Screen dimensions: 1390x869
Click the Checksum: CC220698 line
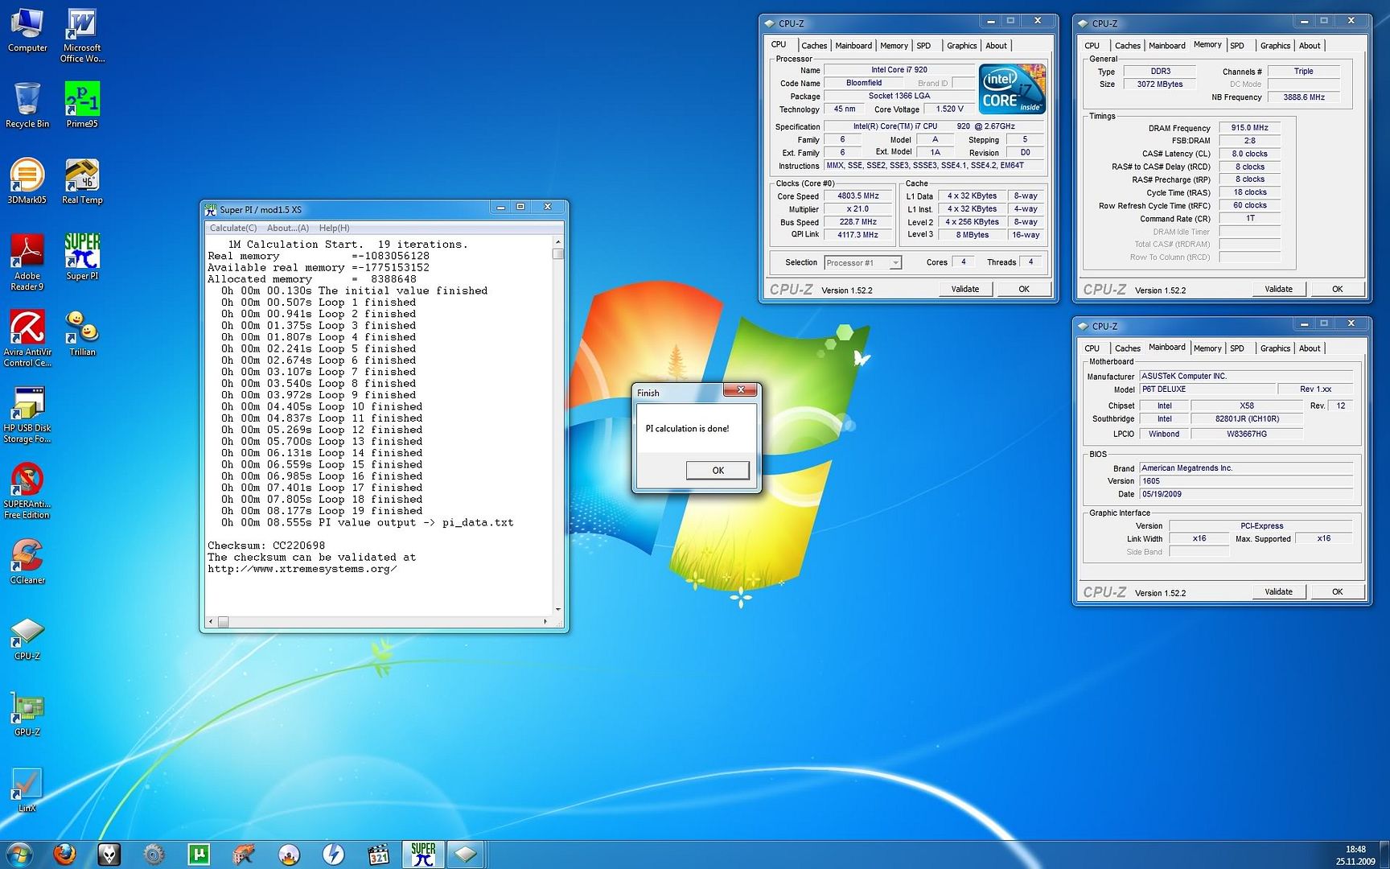266,546
